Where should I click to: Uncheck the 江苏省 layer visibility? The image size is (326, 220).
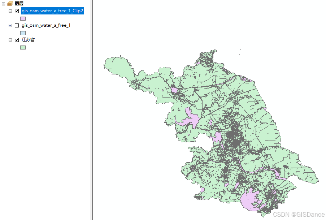click(17, 40)
